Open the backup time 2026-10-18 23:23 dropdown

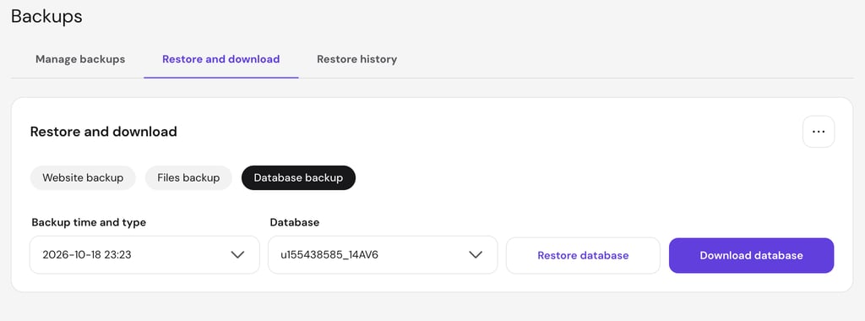[x=144, y=255]
